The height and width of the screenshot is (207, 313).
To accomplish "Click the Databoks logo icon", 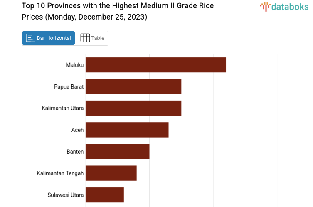I will coord(265,6).
